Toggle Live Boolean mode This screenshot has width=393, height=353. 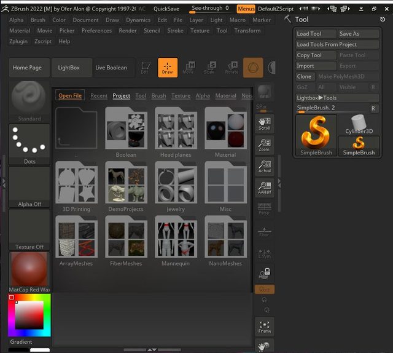[x=111, y=68]
